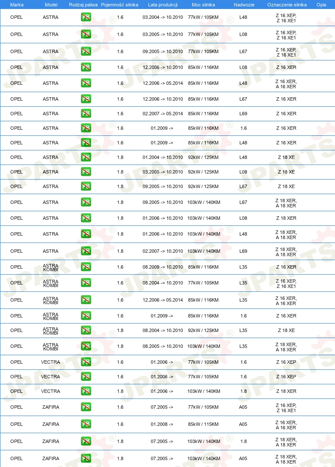Select body code L35 in 08.2004 77kW row
The height and width of the screenshot is (467, 335).
pyautogui.click(x=243, y=283)
